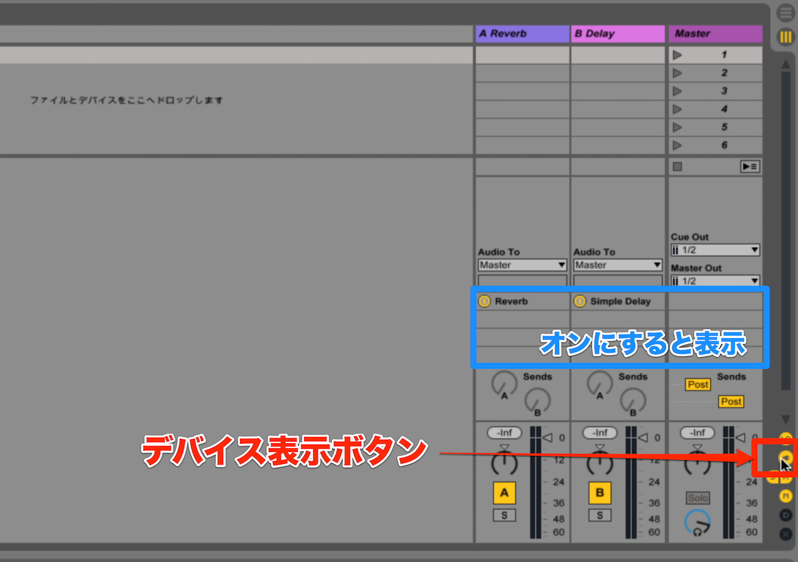Open A Reverb Audio To dropdown
The height and width of the screenshot is (562, 798).
pyautogui.click(x=522, y=265)
